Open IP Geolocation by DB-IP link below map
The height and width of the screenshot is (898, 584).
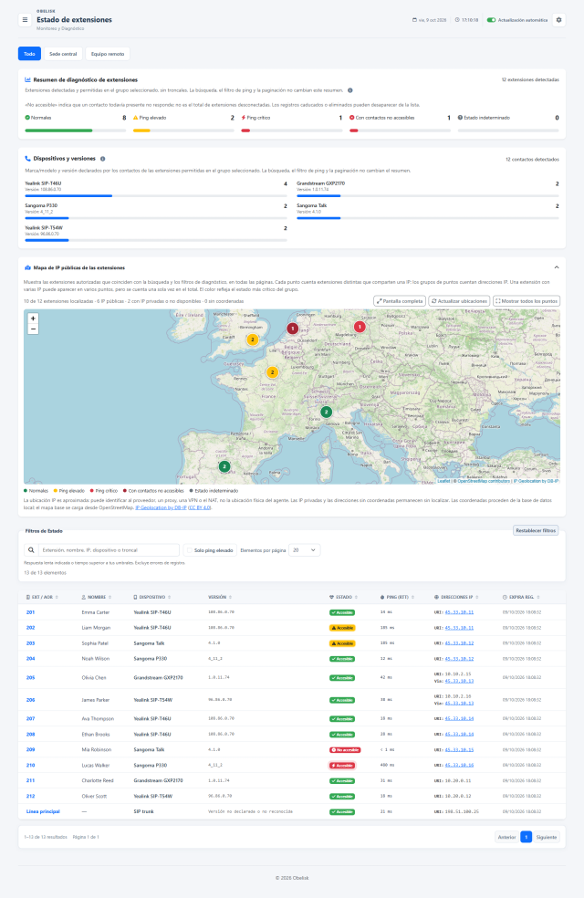point(161,507)
